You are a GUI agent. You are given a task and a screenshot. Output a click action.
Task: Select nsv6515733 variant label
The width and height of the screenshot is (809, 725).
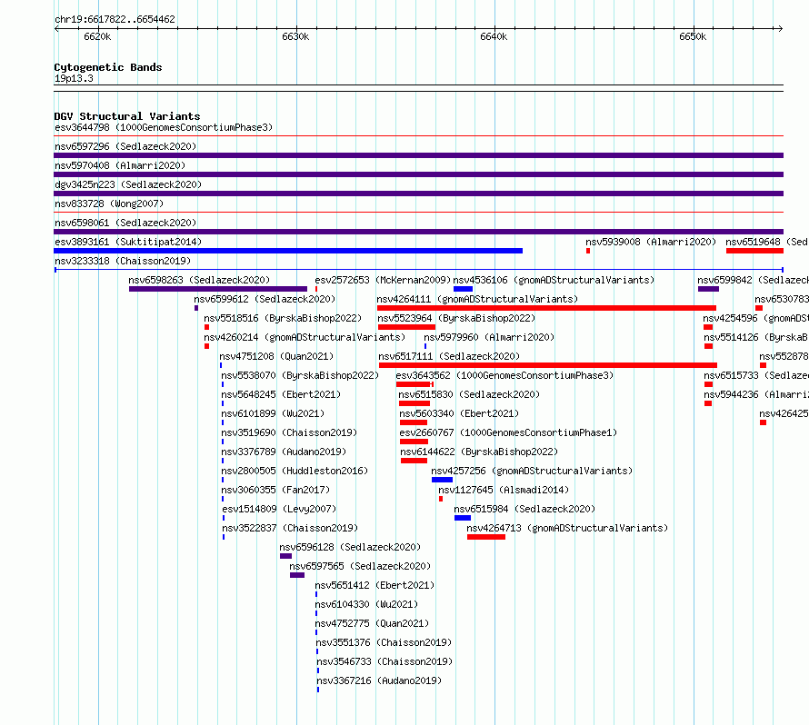click(x=756, y=375)
